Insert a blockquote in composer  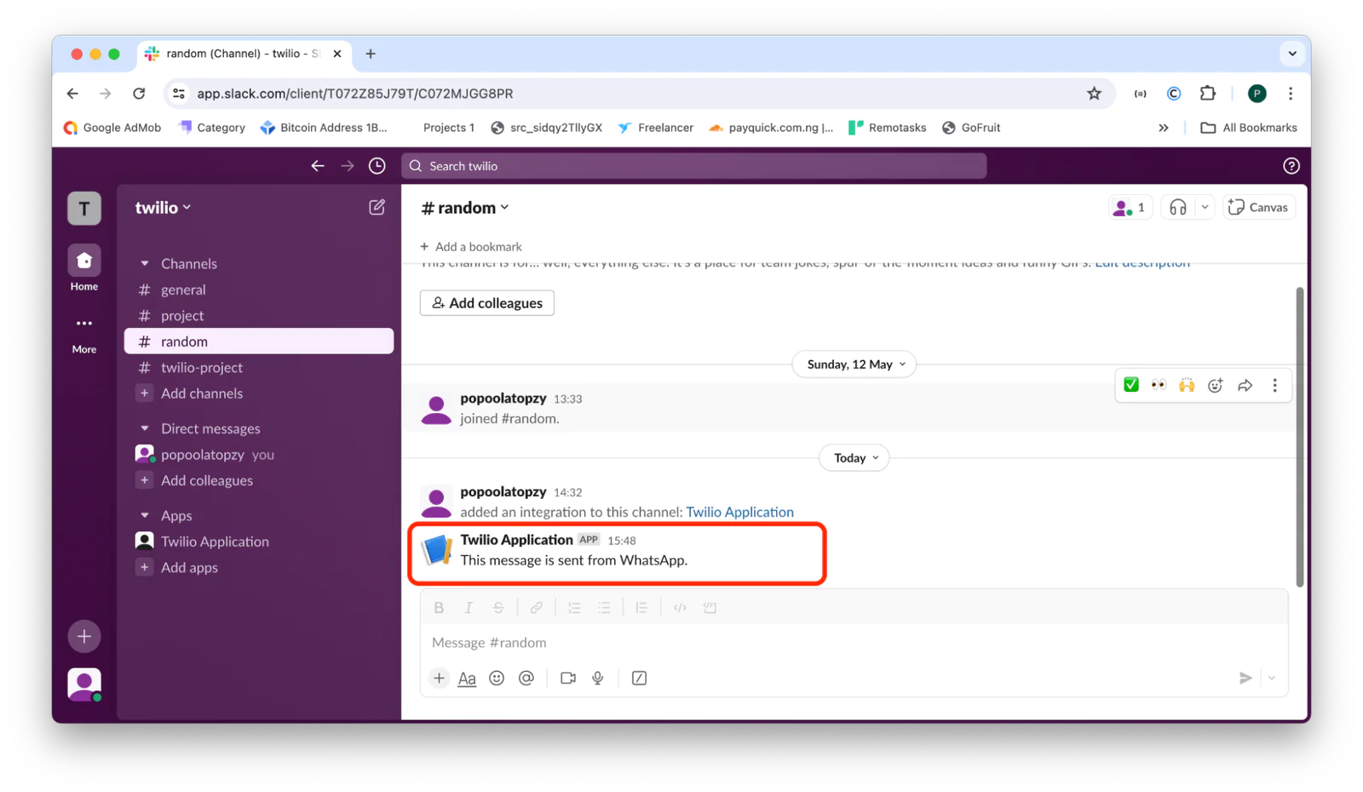pyautogui.click(x=641, y=607)
